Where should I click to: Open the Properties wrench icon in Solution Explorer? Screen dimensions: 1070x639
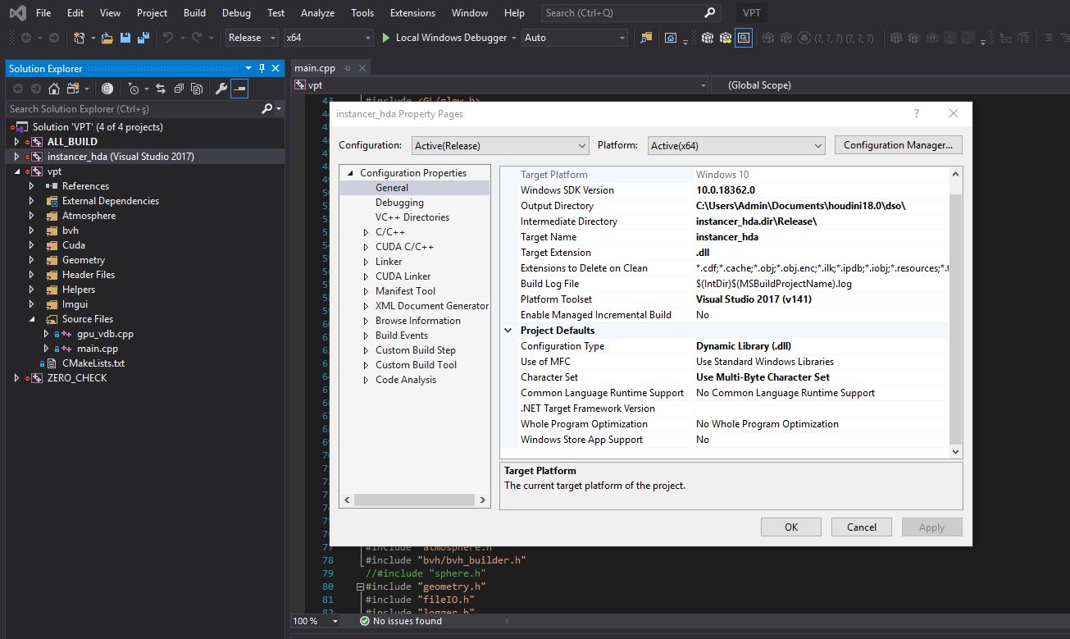point(222,89)
